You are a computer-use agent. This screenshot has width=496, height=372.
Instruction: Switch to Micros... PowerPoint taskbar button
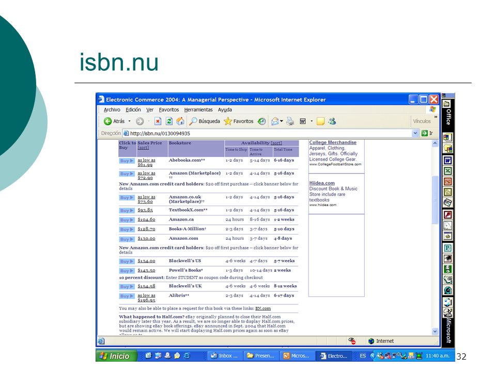click(x=297, y=356)
